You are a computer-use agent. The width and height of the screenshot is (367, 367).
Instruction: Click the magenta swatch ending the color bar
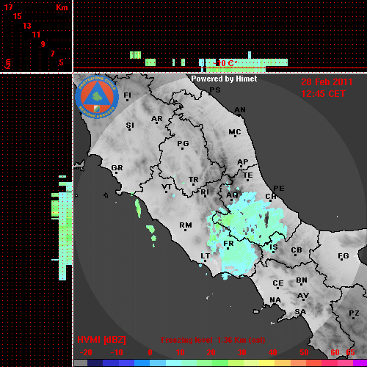coord(360,363)
